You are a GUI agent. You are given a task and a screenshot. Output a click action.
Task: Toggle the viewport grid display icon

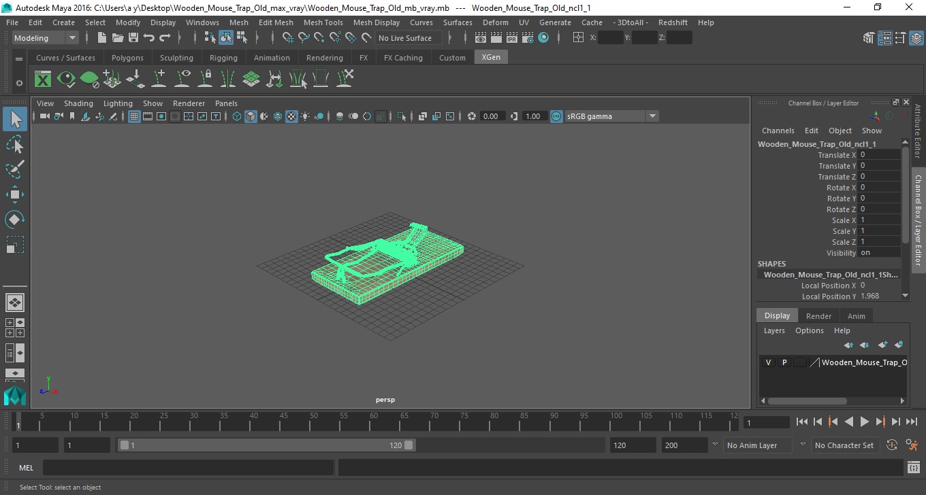pyautogui.click(x=134, y=116)
